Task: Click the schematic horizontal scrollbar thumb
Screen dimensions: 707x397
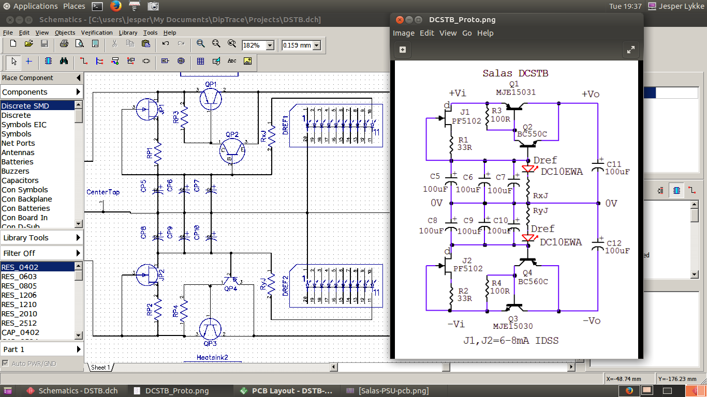Action: point(446,367)
